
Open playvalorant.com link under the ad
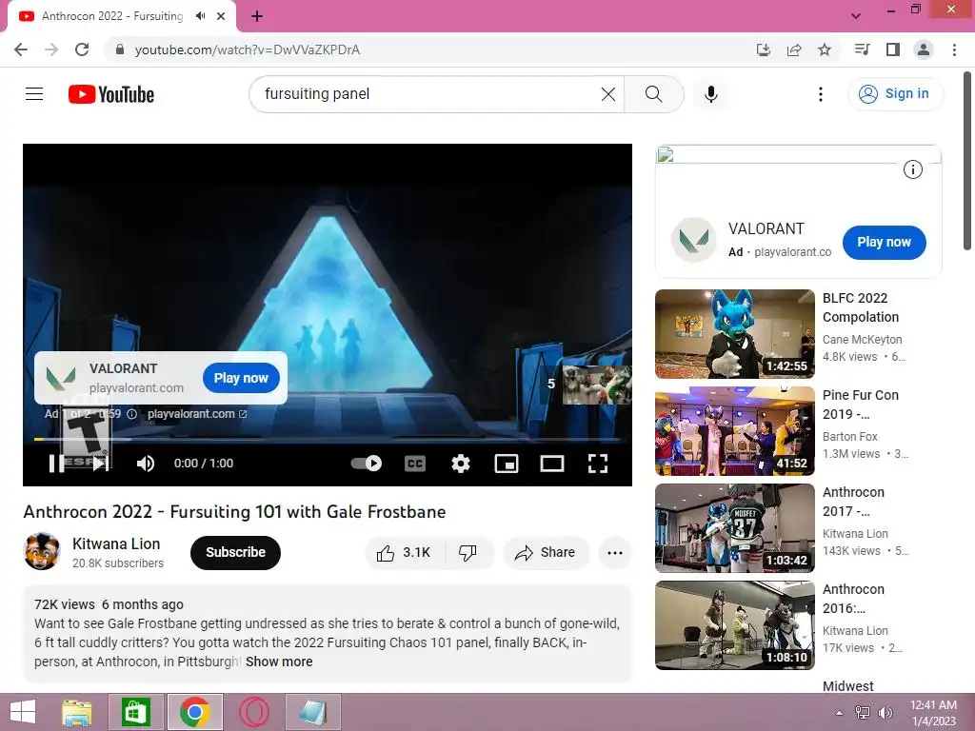click(196, 414)
